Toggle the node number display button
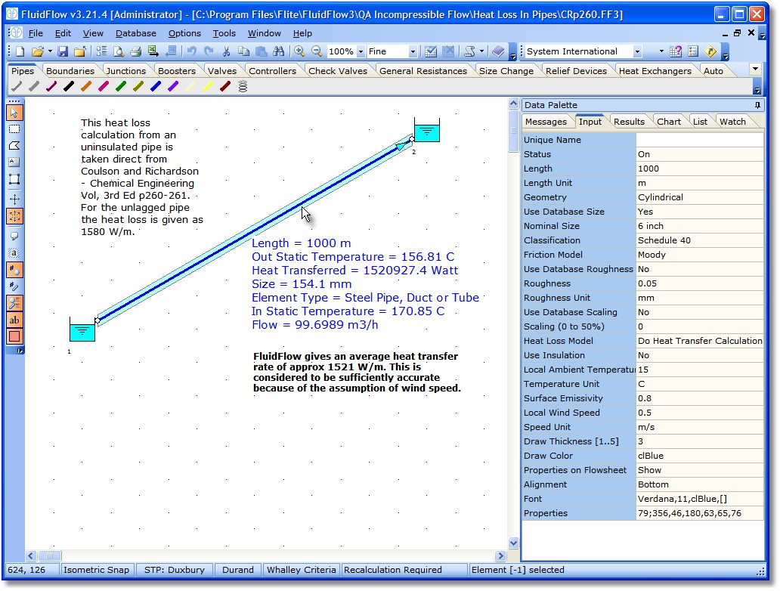 click(x=14, y=270)
